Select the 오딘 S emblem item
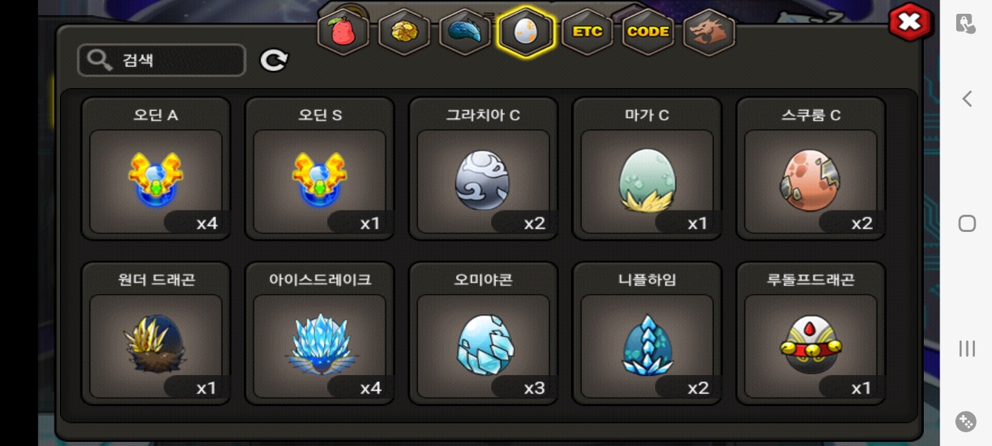The width and height of the screenshot is (992, 446). (x=320, y=169)
